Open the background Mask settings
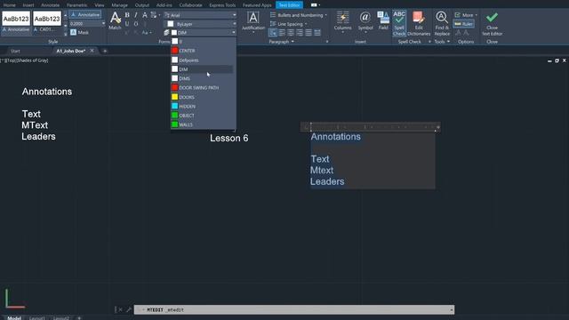Screen dimensions: 569x320 79,32
